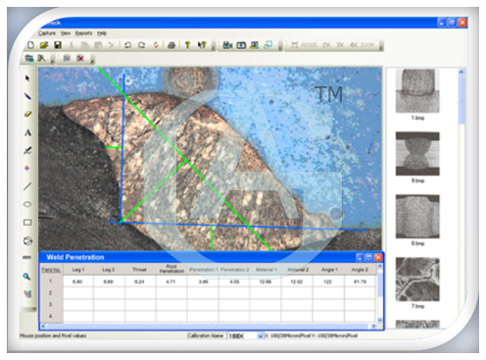This screenshot has height=360, width=486.
Task: Click the RESIZE toolbar button
Action: pos(304,45)
